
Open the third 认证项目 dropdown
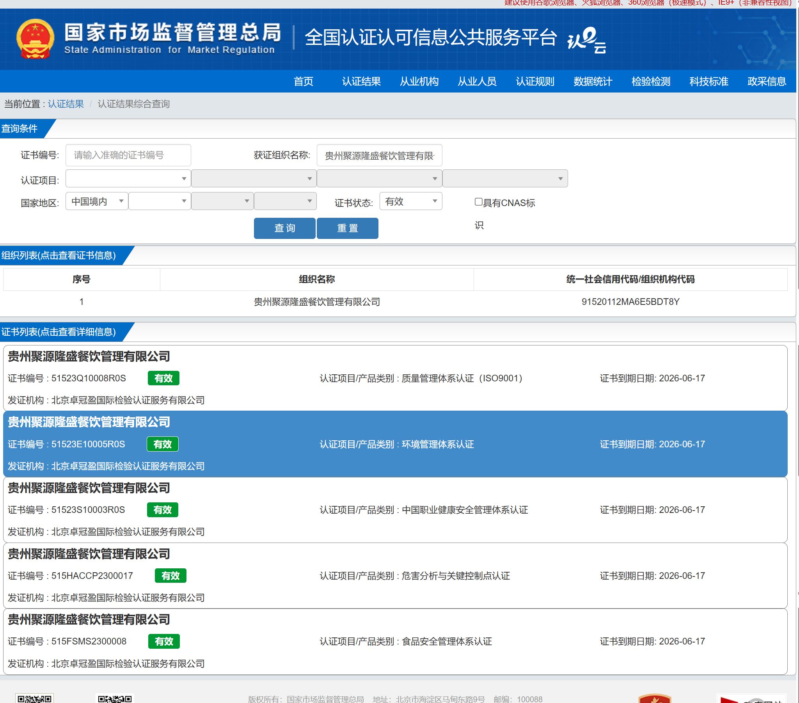tap(379, 178)
